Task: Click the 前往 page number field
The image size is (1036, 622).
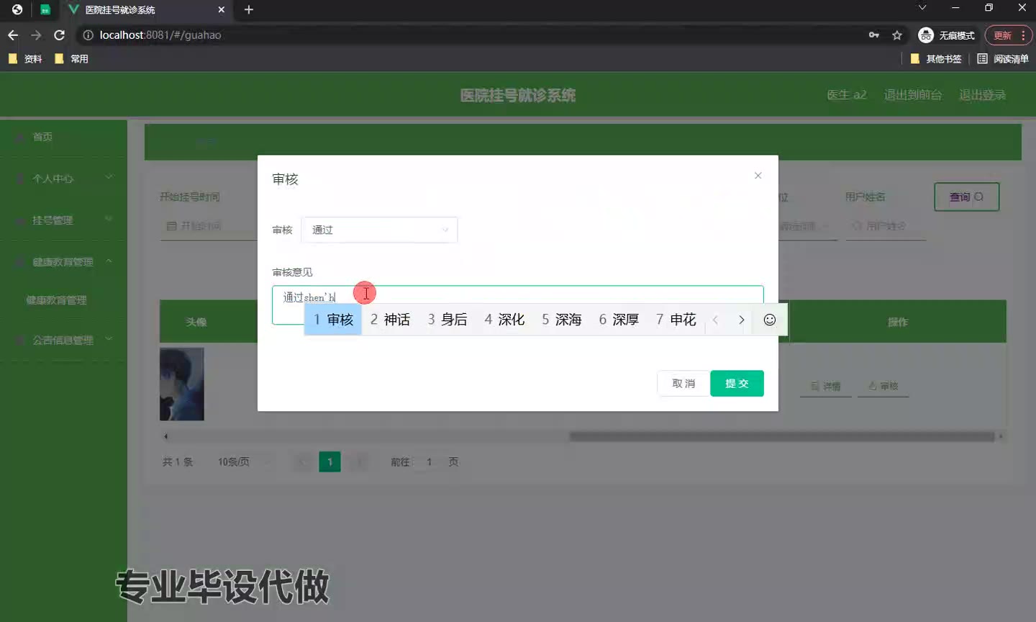Action: [430, 462]
